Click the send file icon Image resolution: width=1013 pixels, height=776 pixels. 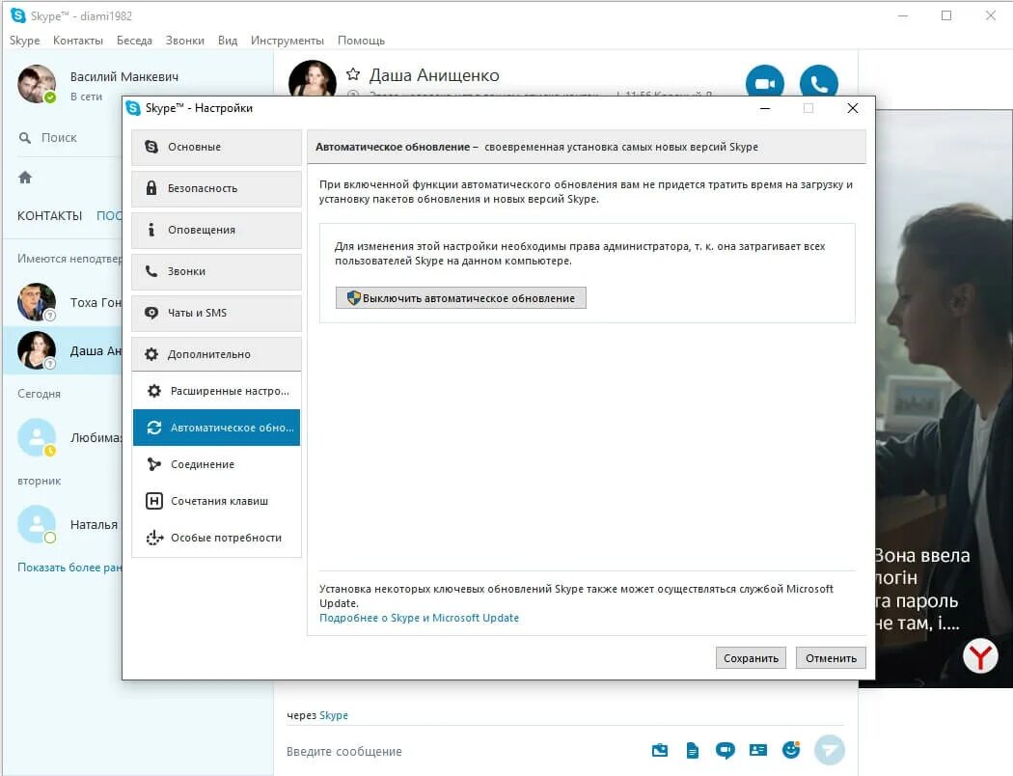(x=692, y=750)
